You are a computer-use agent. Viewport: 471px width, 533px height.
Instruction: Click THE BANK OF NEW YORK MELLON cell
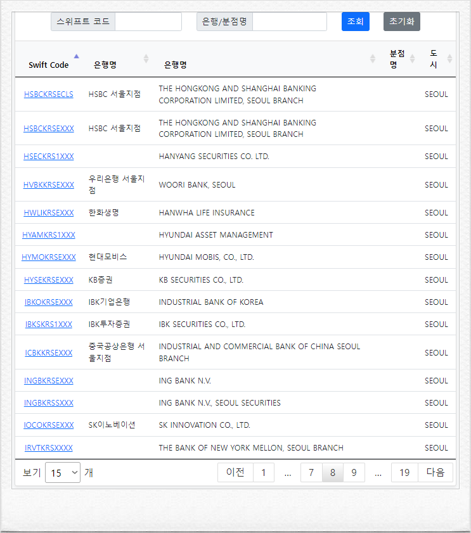[251, 448]
